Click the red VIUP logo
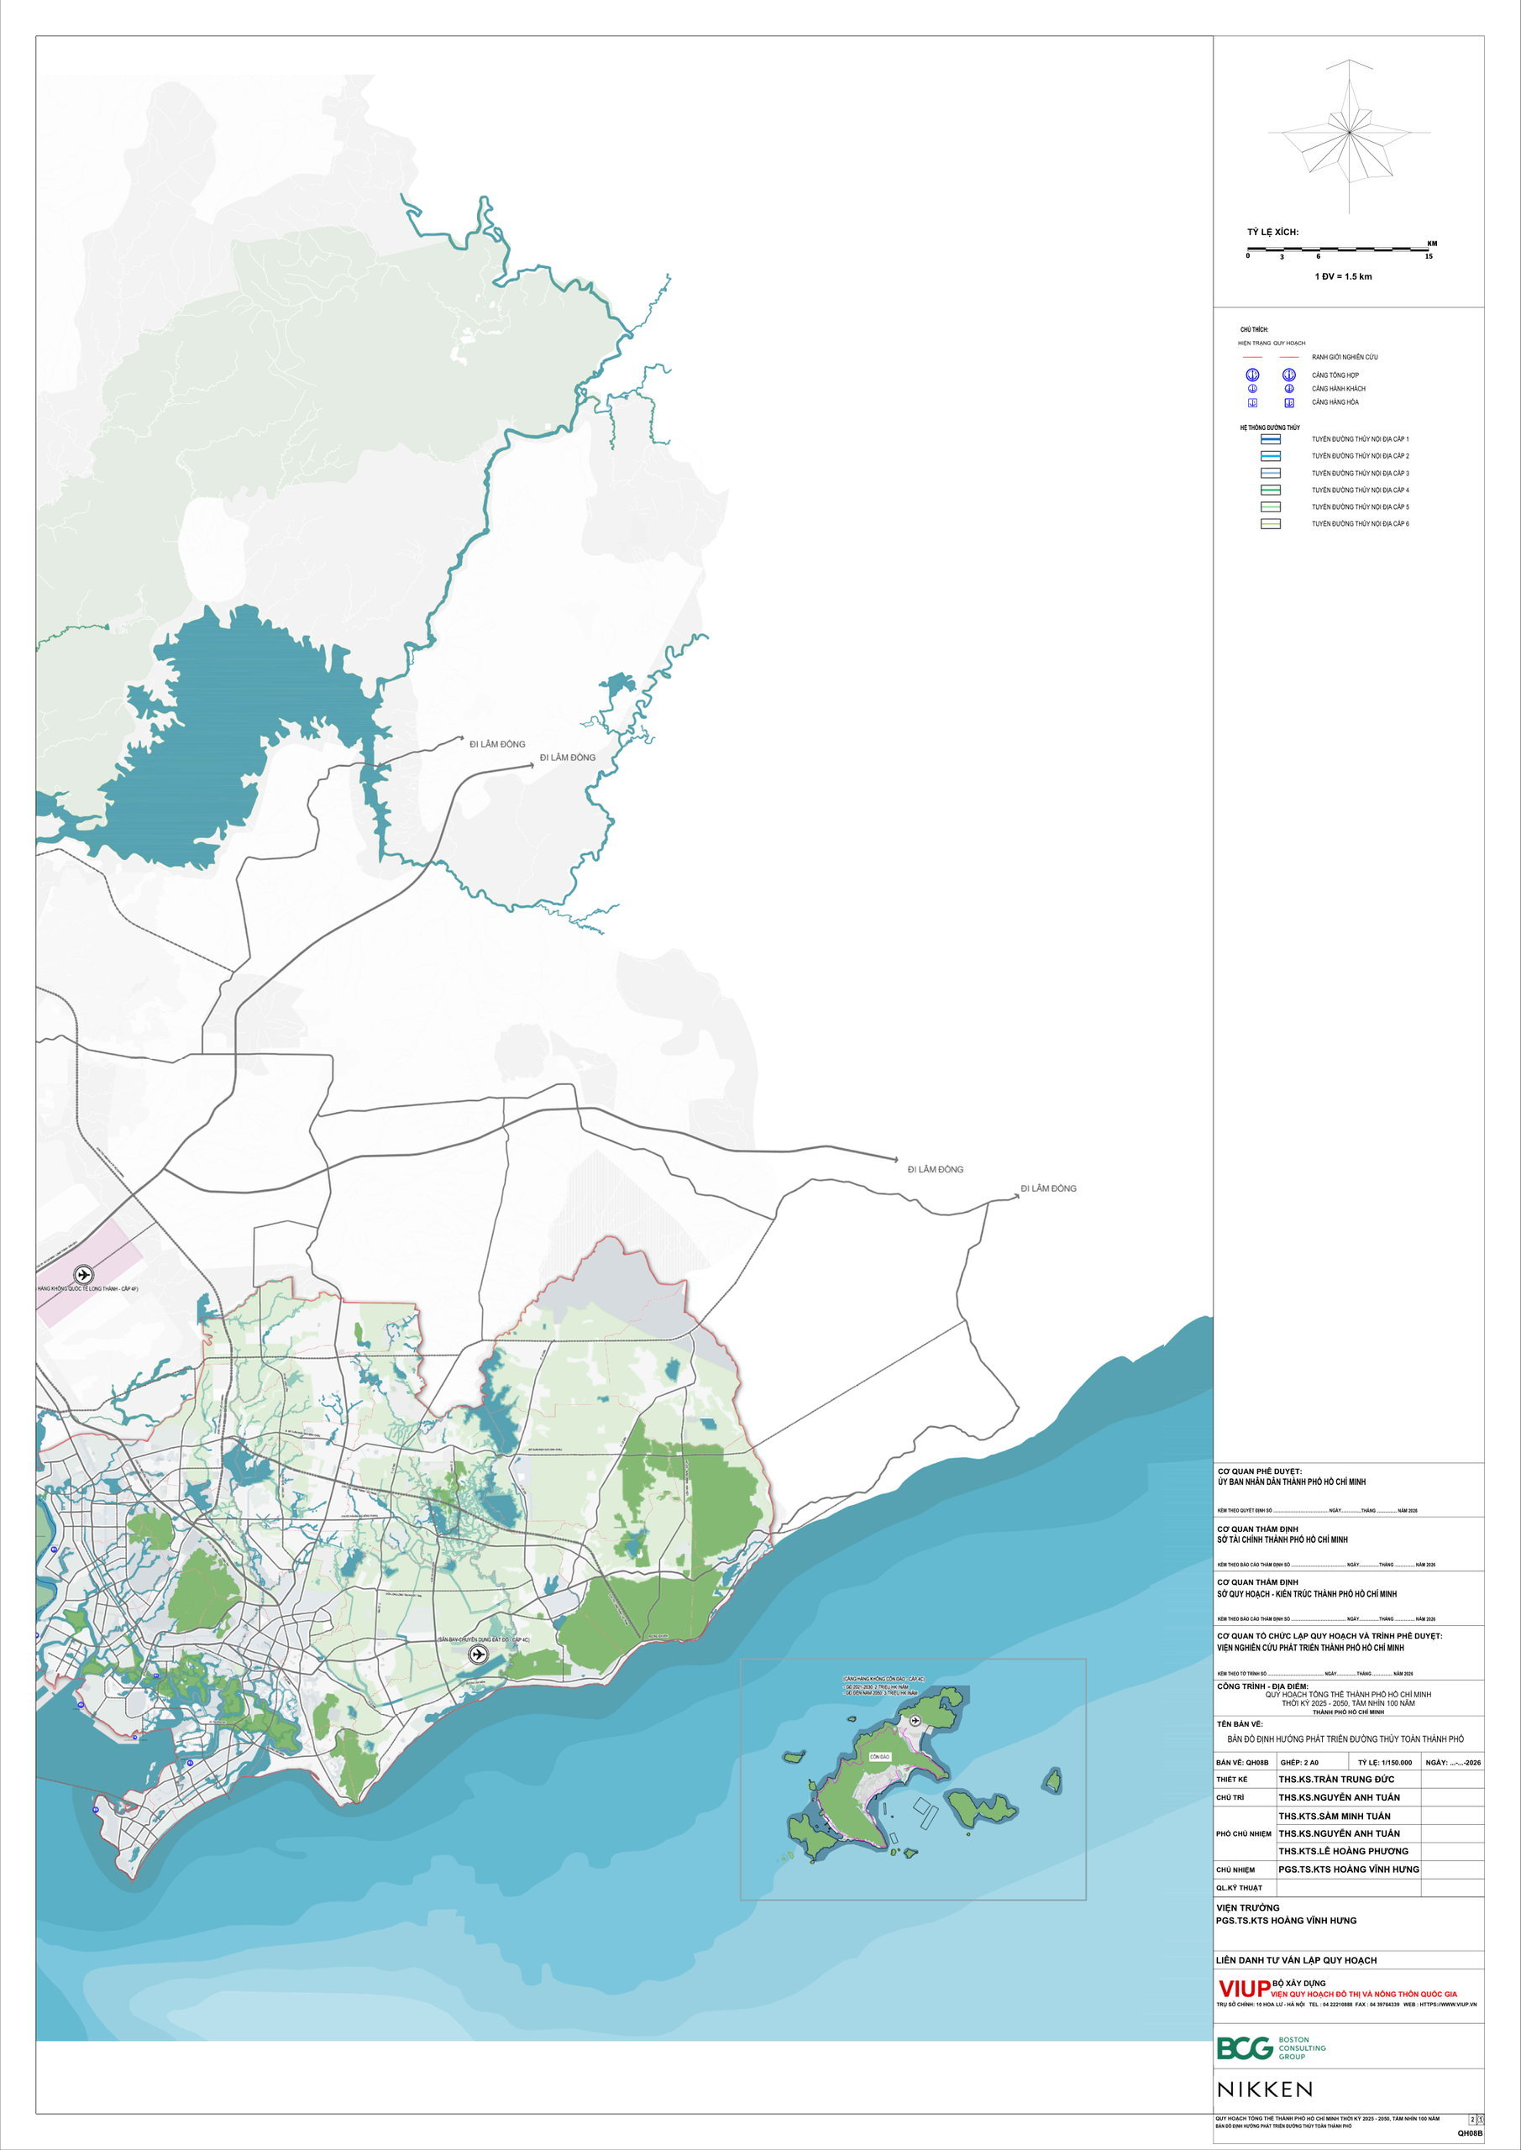This screenshot has height=2150, width=1521. [x=1244, y=1988]
